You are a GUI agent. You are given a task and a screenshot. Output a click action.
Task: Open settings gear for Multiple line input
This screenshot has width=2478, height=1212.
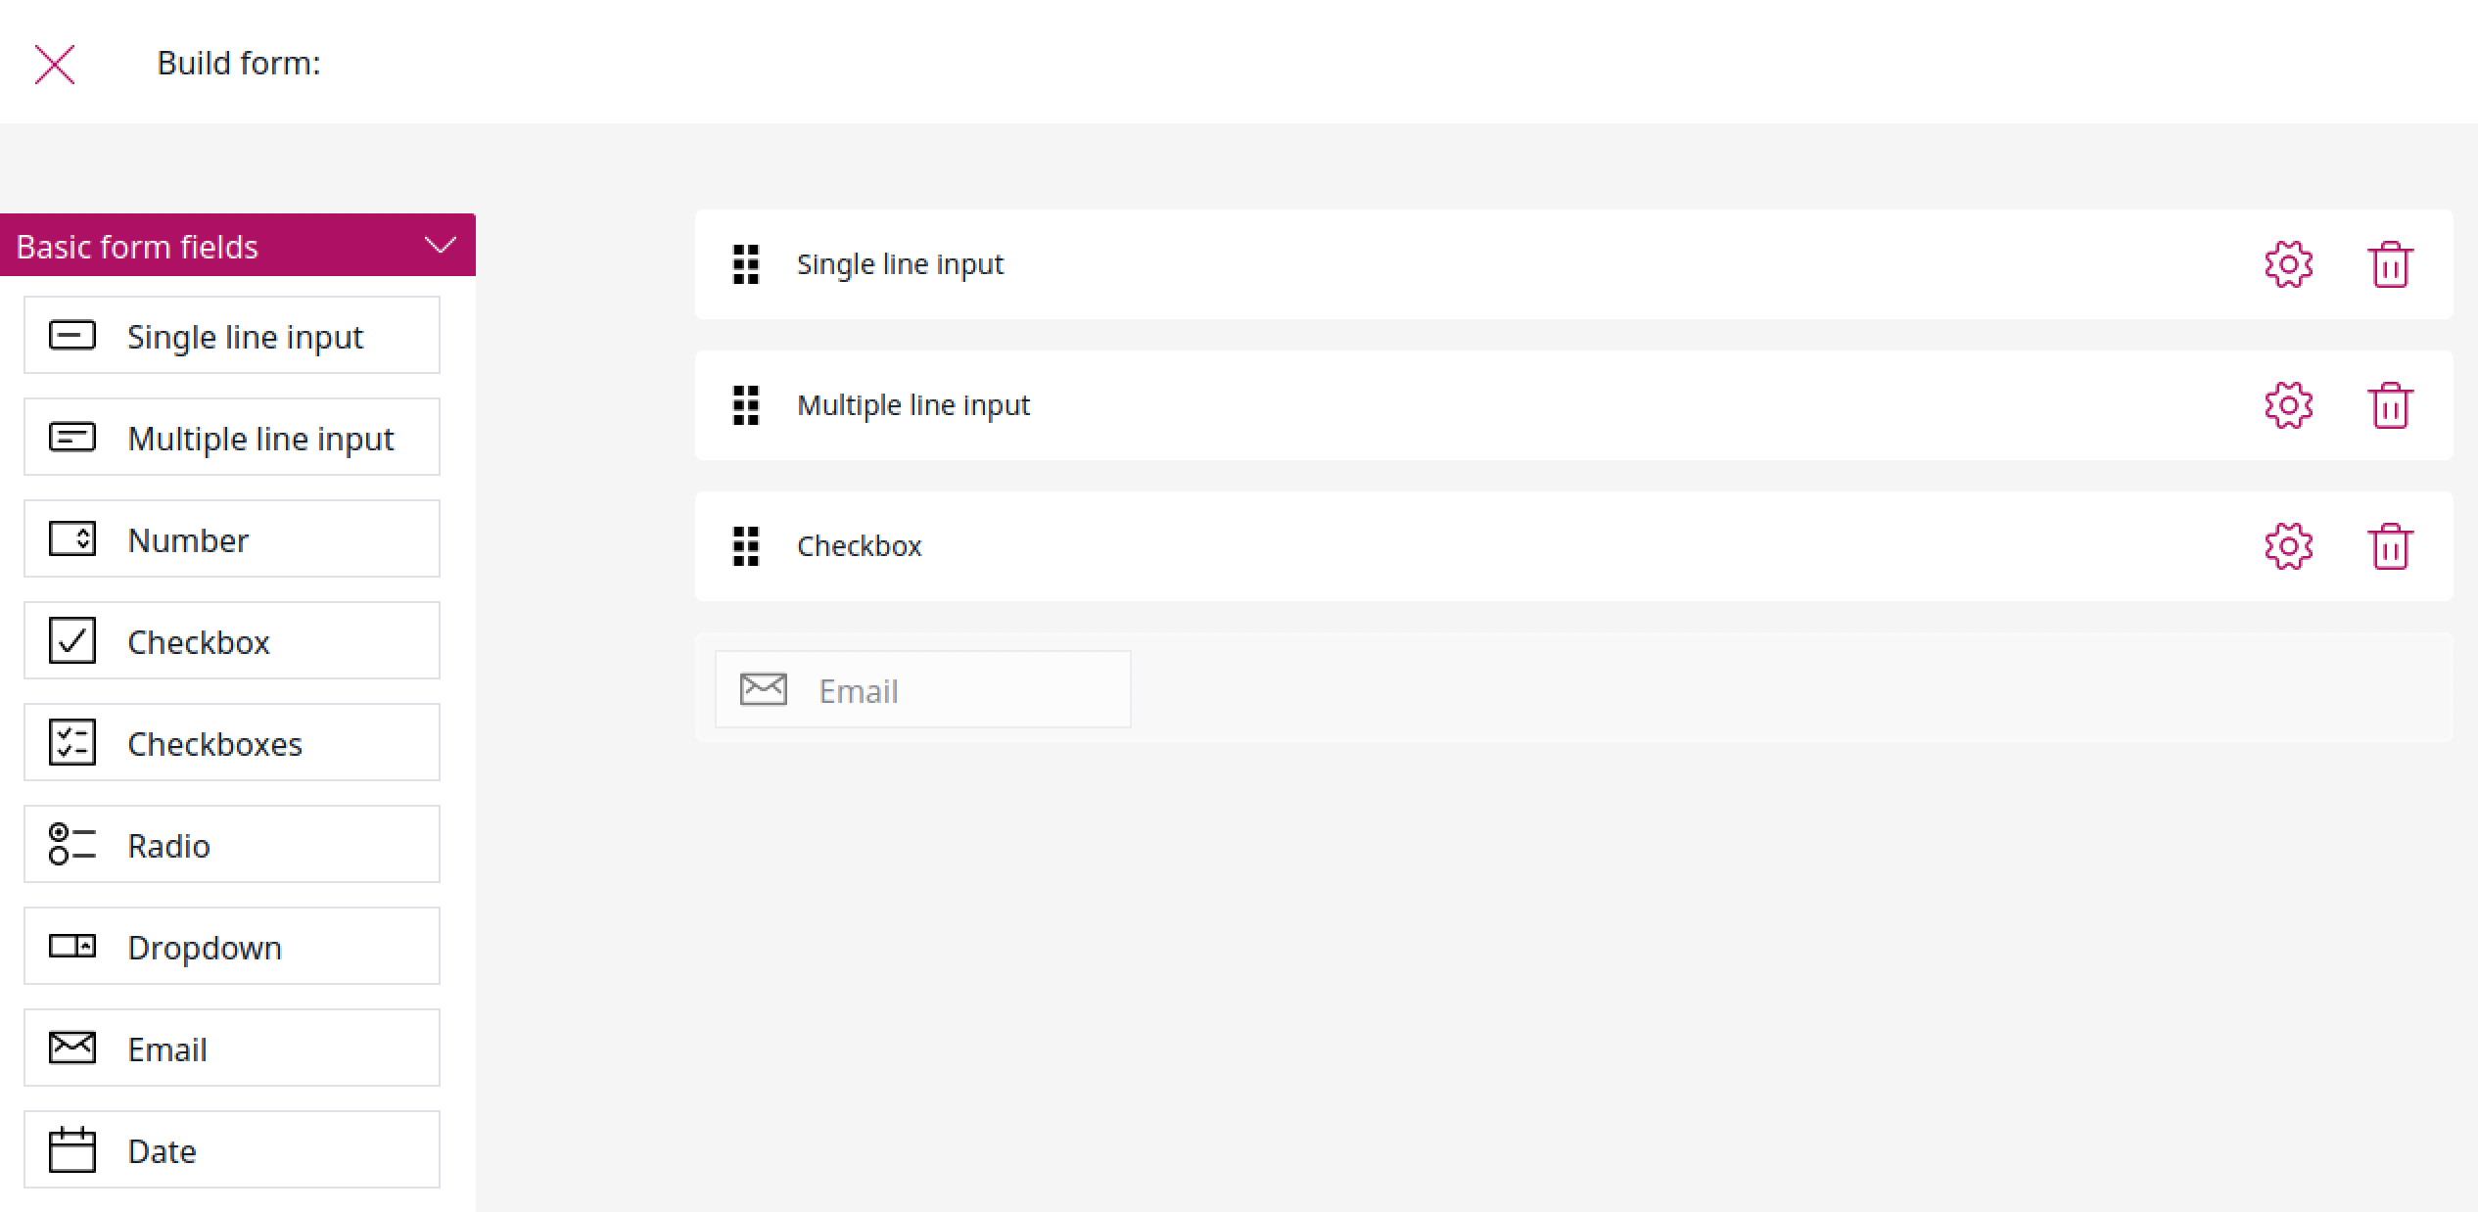pos(2288,405)
